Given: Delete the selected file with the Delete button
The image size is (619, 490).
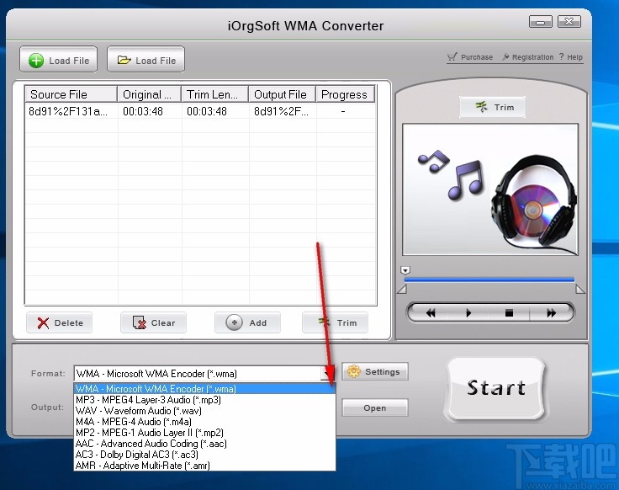Looking at the screenshot, I should pos(59,322).
